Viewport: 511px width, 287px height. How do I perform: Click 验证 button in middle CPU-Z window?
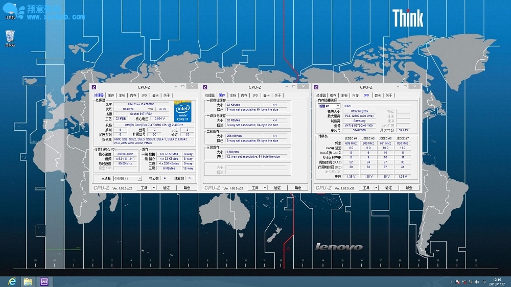277,188
